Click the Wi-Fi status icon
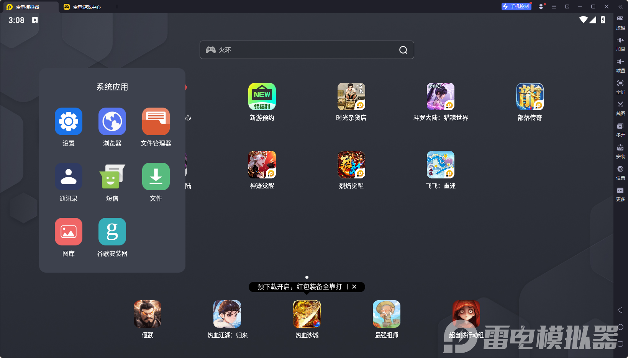 point(584,20)
